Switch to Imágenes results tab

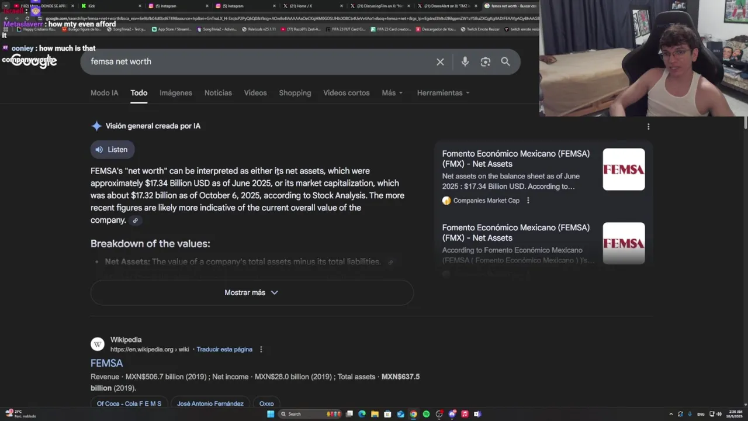click(x=176, y=93)
